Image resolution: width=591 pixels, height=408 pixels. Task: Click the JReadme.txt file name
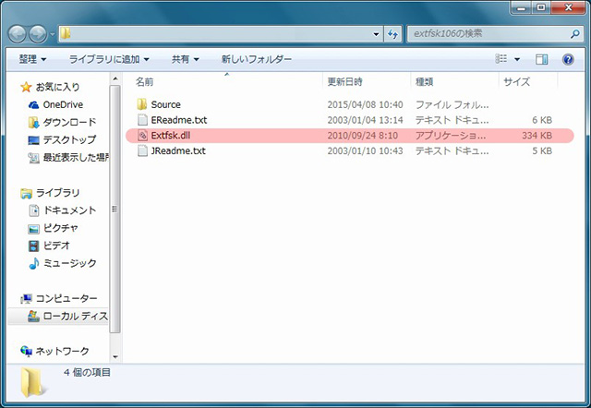(x=178, y=150)
